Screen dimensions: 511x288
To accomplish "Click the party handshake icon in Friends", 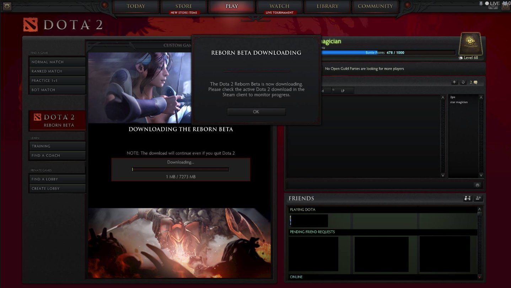I will point(468,198).
